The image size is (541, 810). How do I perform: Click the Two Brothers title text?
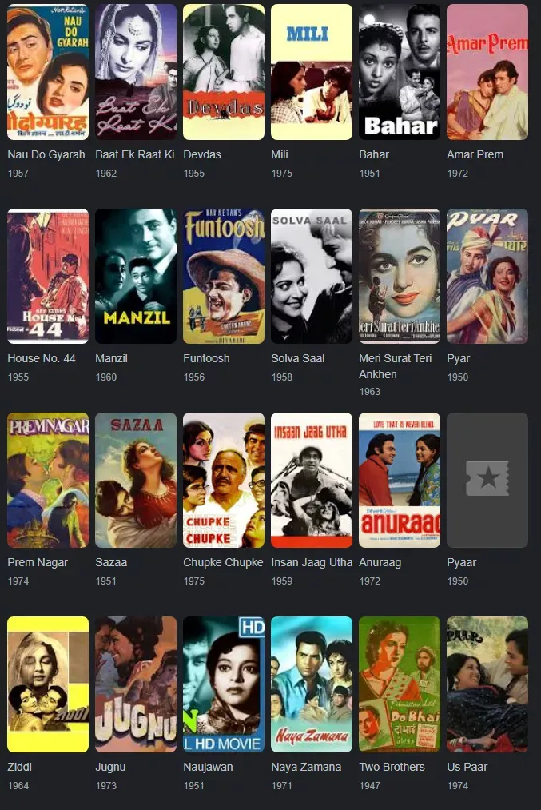[x=392, y=767]
